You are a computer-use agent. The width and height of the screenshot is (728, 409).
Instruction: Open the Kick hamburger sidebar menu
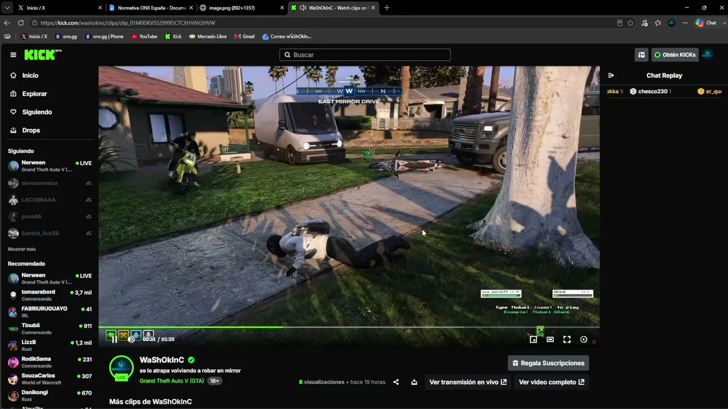[13, 55]
